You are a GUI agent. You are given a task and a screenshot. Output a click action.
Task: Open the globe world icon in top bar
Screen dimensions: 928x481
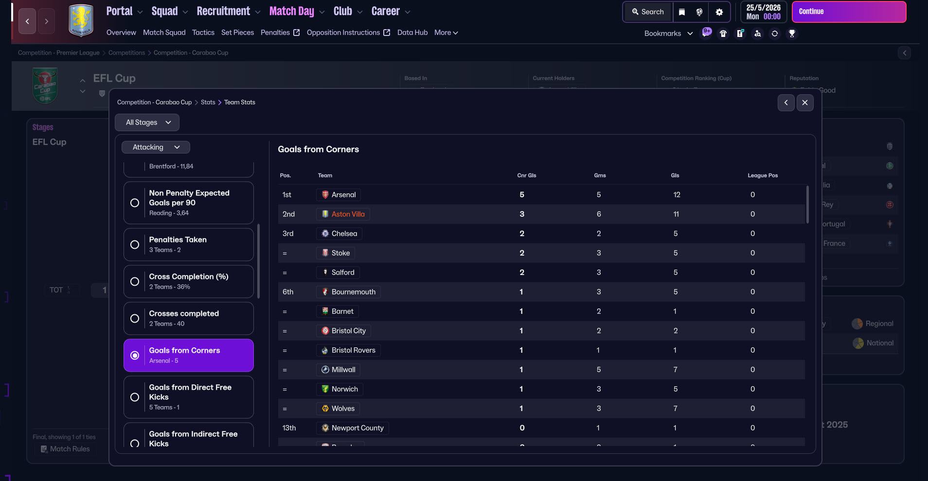click(699, 12)
